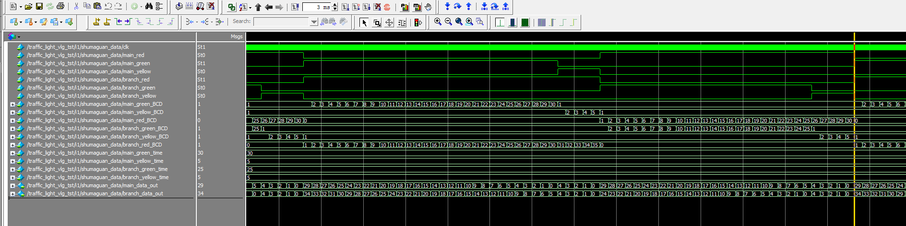Image resolution: width=906 pixels, height=226 pixels.
Task: Click the run length field showing 3 ms
Action: pos(317,7)
